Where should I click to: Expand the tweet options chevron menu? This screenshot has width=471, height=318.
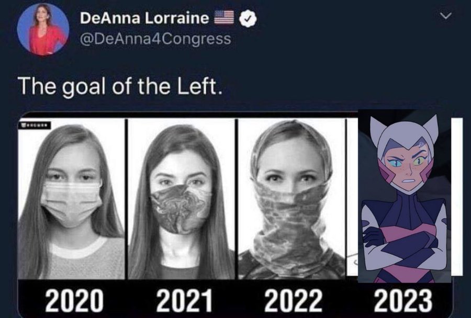pyautogui.click(x=446, y=15)
